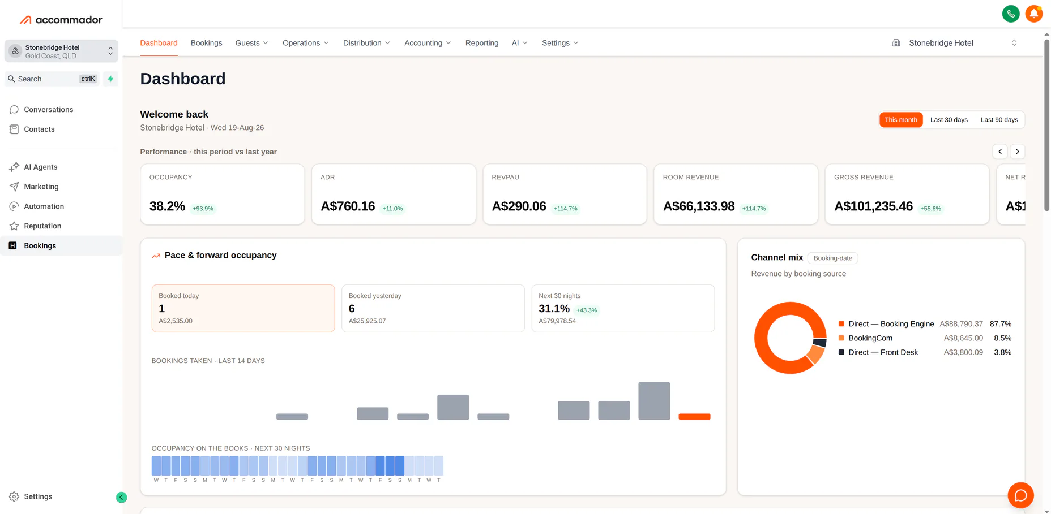Open the Stonebridge Hotel property selector in top bar
The height and width of the screenshot is (514, 1051).
click(955, 43)
